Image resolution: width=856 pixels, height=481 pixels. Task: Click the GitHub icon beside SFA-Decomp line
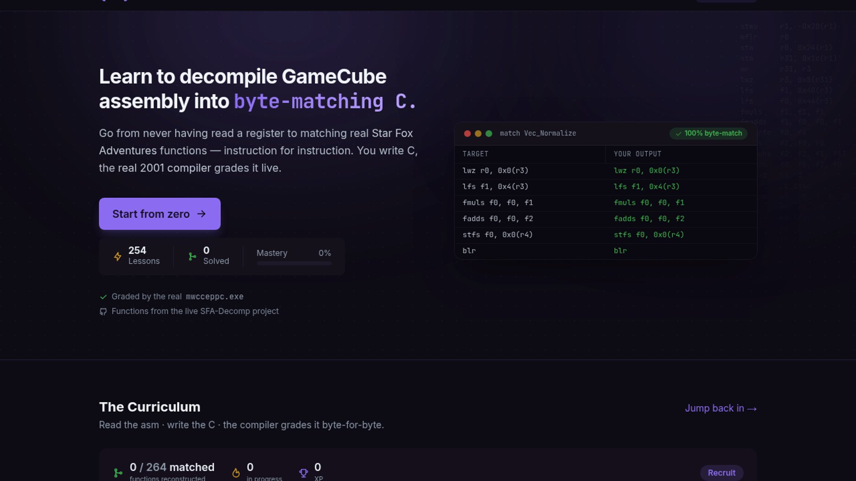pos(103,311)
